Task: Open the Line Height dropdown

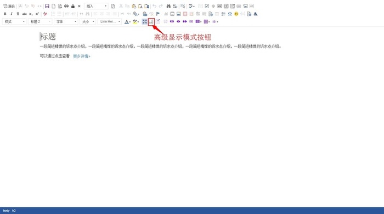Action: click(110, 21)
